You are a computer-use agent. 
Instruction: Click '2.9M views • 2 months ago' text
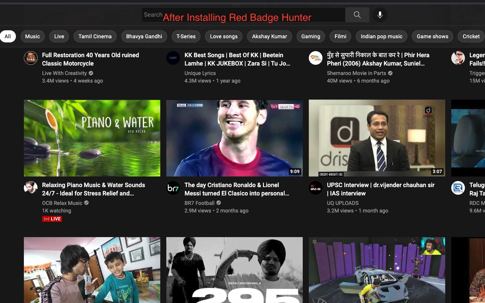tap(216, 211)
